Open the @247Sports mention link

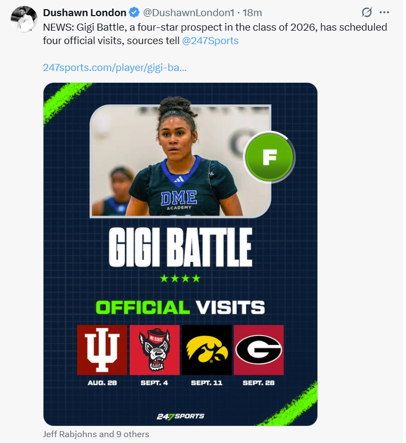210,40
